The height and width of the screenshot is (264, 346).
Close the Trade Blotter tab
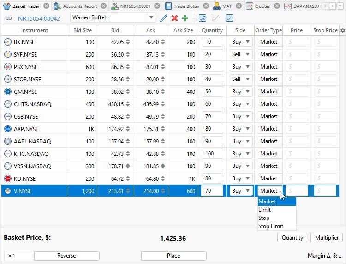(x=206, y=6)
